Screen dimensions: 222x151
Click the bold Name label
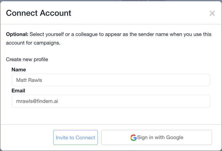(19, 70)
